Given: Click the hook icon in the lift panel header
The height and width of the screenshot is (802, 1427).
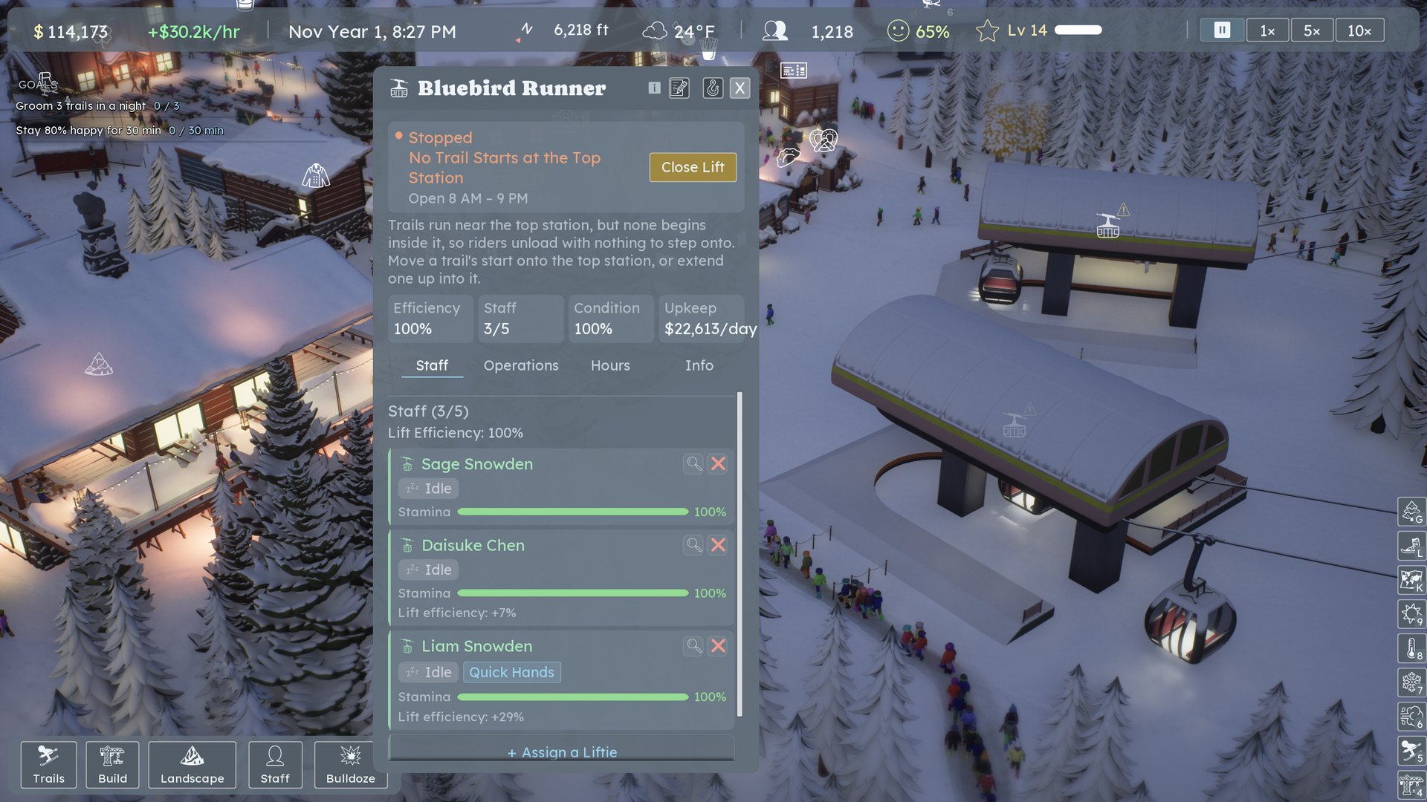Looking at the screenshot, I should pyautogui.click(x=713, y=88).
